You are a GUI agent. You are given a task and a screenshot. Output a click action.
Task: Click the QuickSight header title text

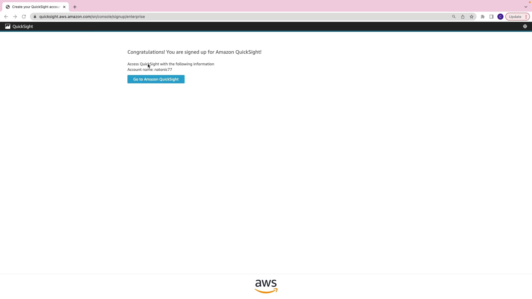coord(23,26)
